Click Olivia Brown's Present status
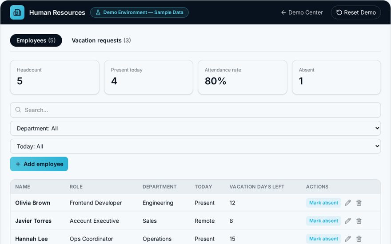The image size is (391, 244). tap(204, 203)
